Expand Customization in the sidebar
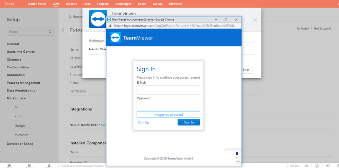 tap(18, 67)
